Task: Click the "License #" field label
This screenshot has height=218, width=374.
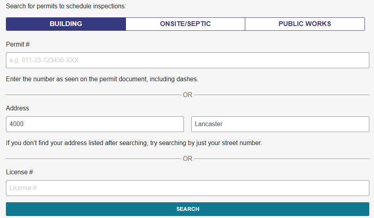Action: [19, 172]
